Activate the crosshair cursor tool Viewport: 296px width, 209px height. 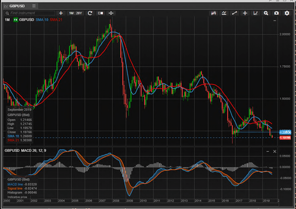(245, 13)
